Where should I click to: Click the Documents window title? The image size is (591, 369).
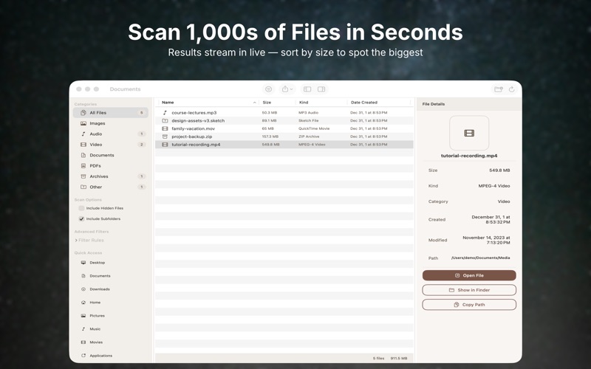pos(125,89)
